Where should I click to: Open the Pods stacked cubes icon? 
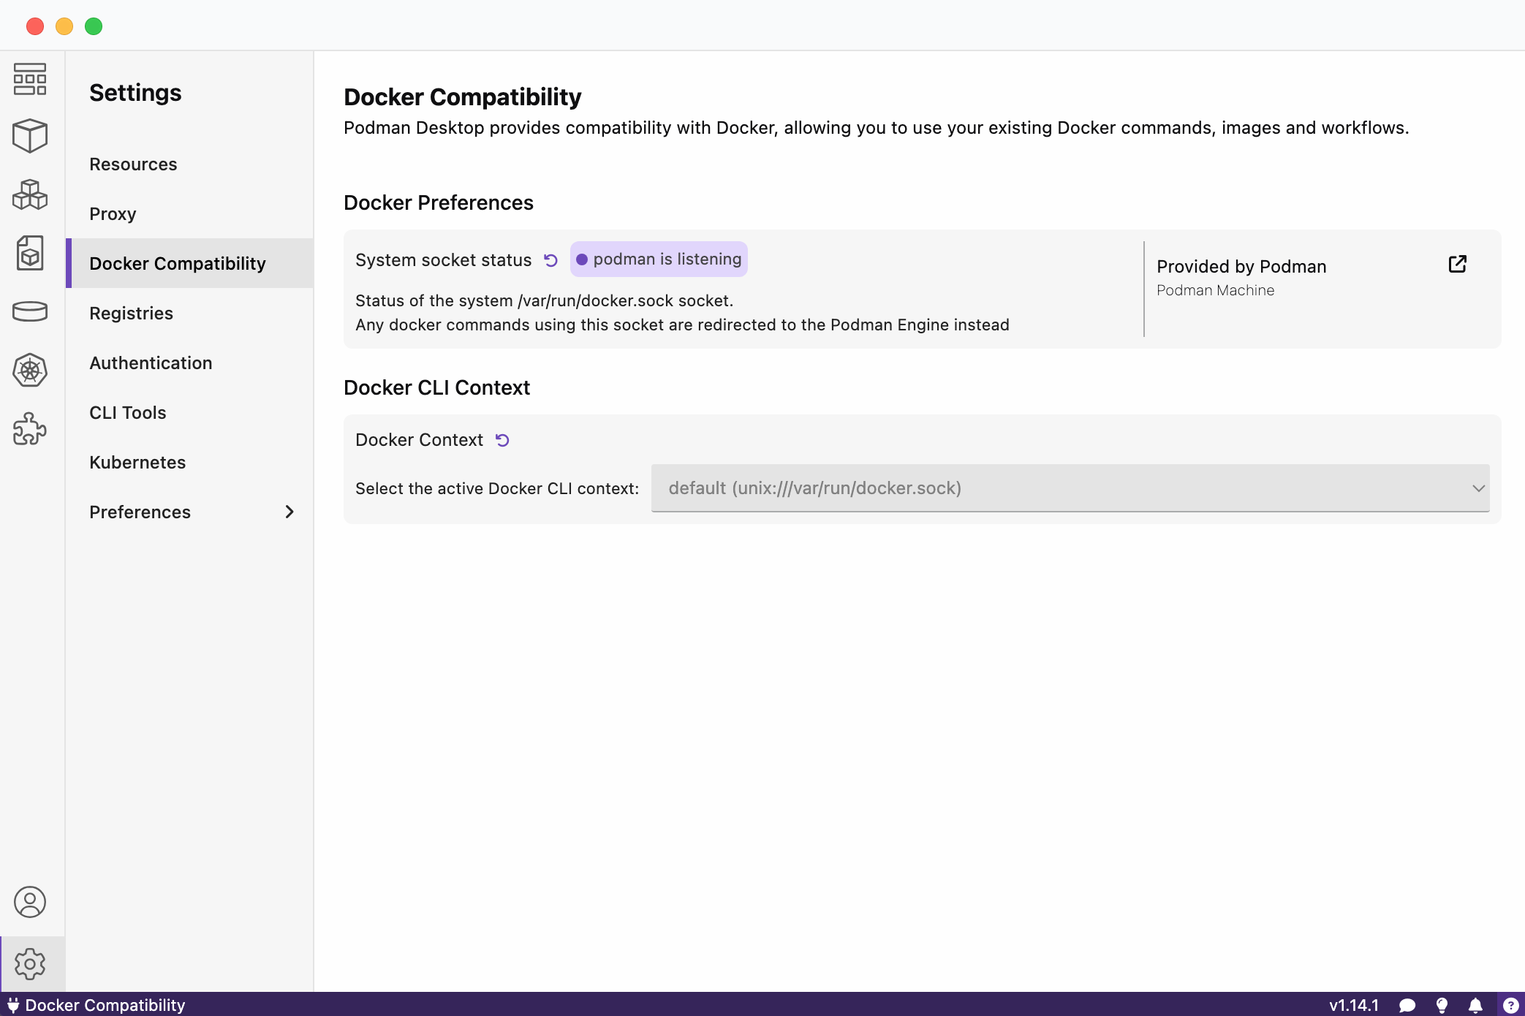[30, 194]
